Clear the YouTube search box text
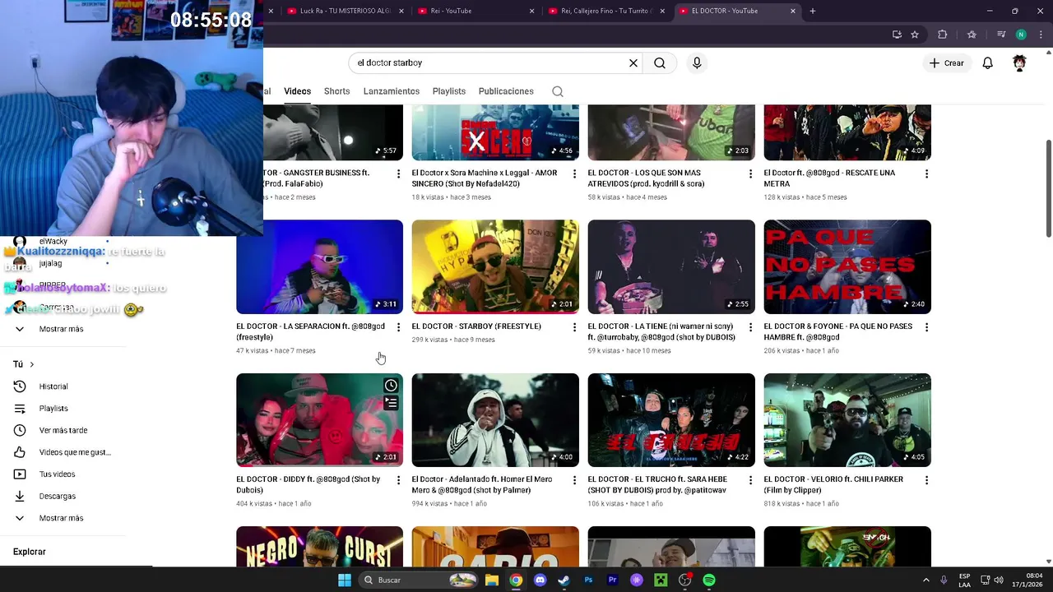 pyautogui.click(x=633, y=62)
